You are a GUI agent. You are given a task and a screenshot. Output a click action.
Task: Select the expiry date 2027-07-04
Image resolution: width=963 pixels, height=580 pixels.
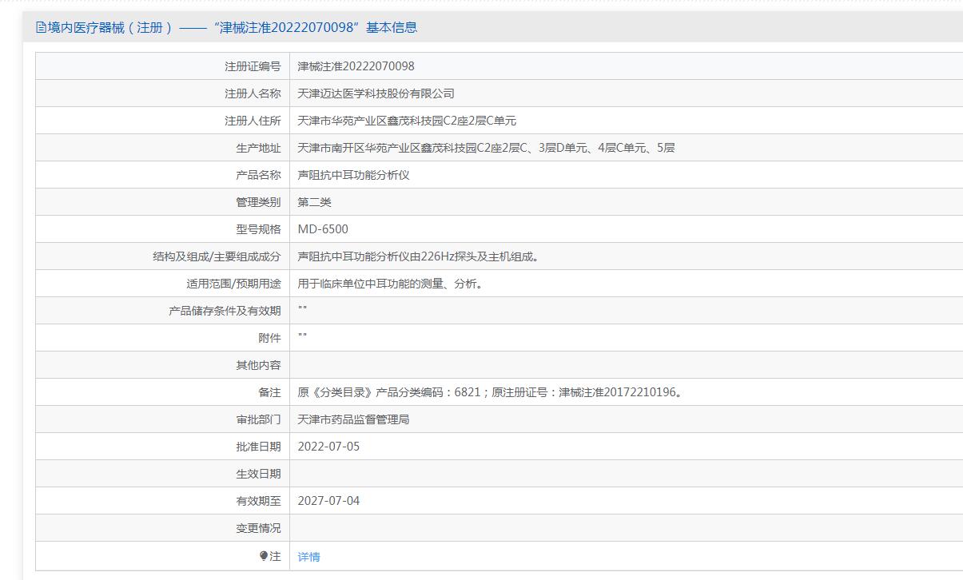328,501
